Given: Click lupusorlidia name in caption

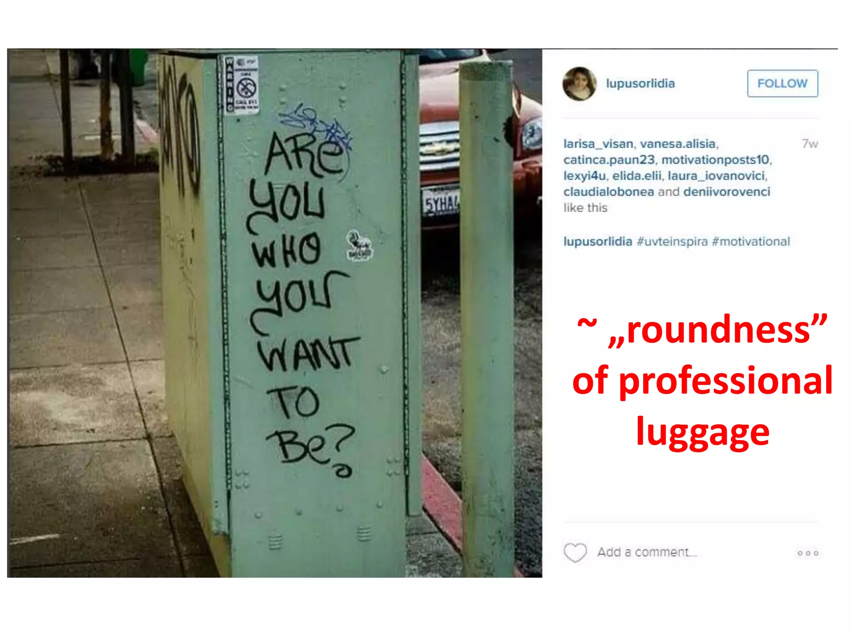Looking at the screenshot, I should pyautogui.click(x=598, y=242).
